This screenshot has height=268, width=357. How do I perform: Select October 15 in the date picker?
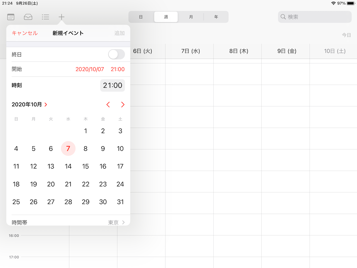coord(86,166)
